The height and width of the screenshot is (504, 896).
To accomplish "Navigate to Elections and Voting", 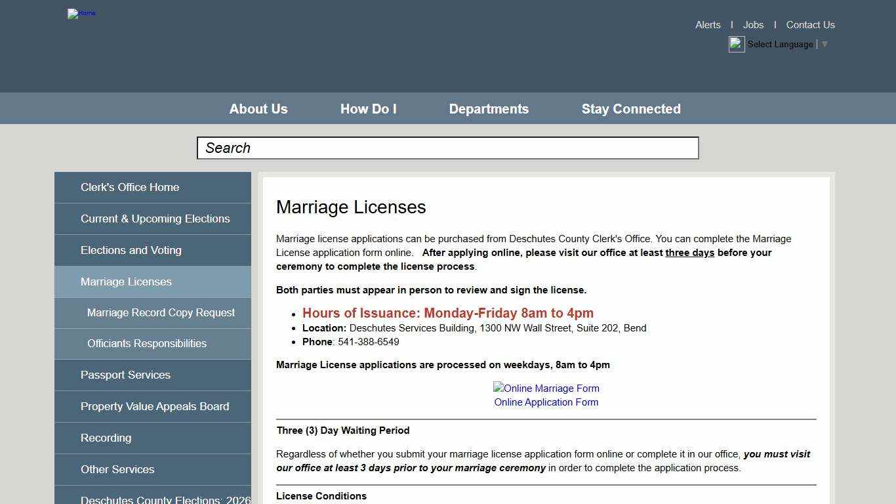I will [131, 250].
